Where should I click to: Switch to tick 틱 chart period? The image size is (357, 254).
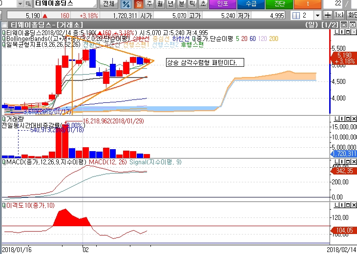[x=192, y=3]
